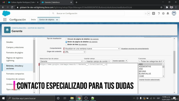The image size is (179, 101).
Task: Open Ver ejemplo link for Vínculo option
Action: [x=95, y=39]
